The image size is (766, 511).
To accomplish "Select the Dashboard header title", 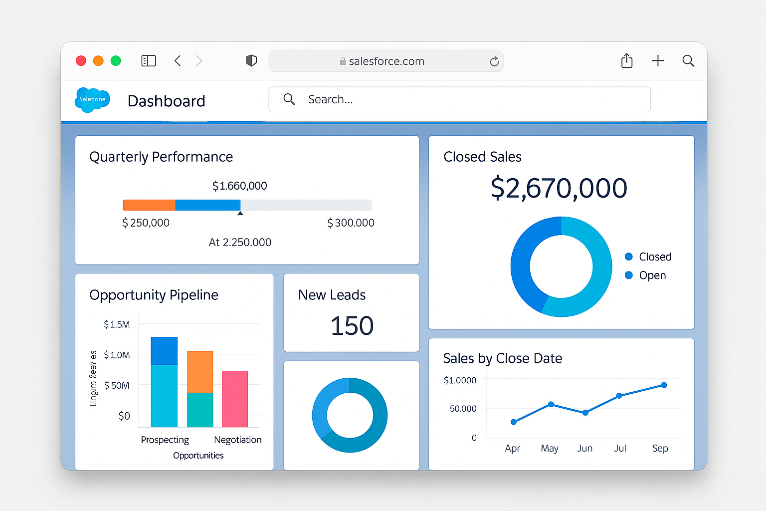I will (167, 101).
